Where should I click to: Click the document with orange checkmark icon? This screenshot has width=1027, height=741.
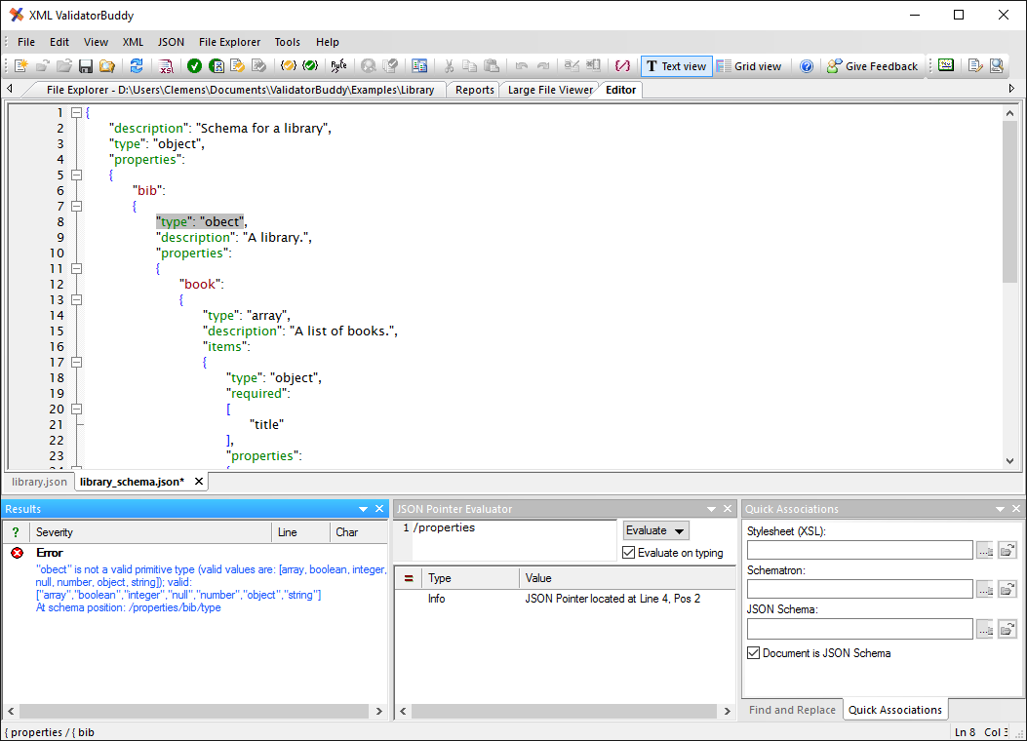coord(238,65)
